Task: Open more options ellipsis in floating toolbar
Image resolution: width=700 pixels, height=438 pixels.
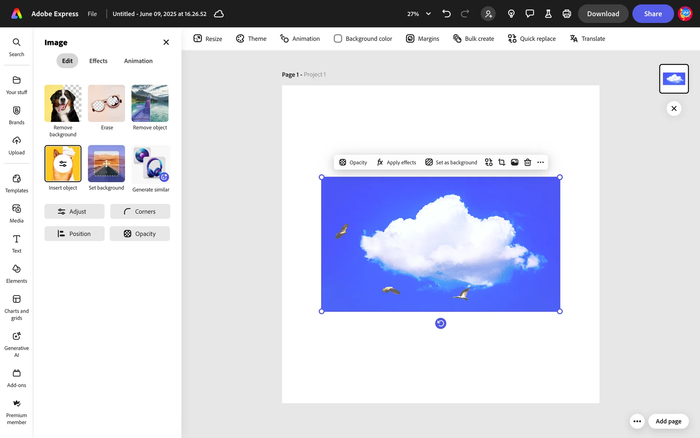Action: click(x=540, y=162)
